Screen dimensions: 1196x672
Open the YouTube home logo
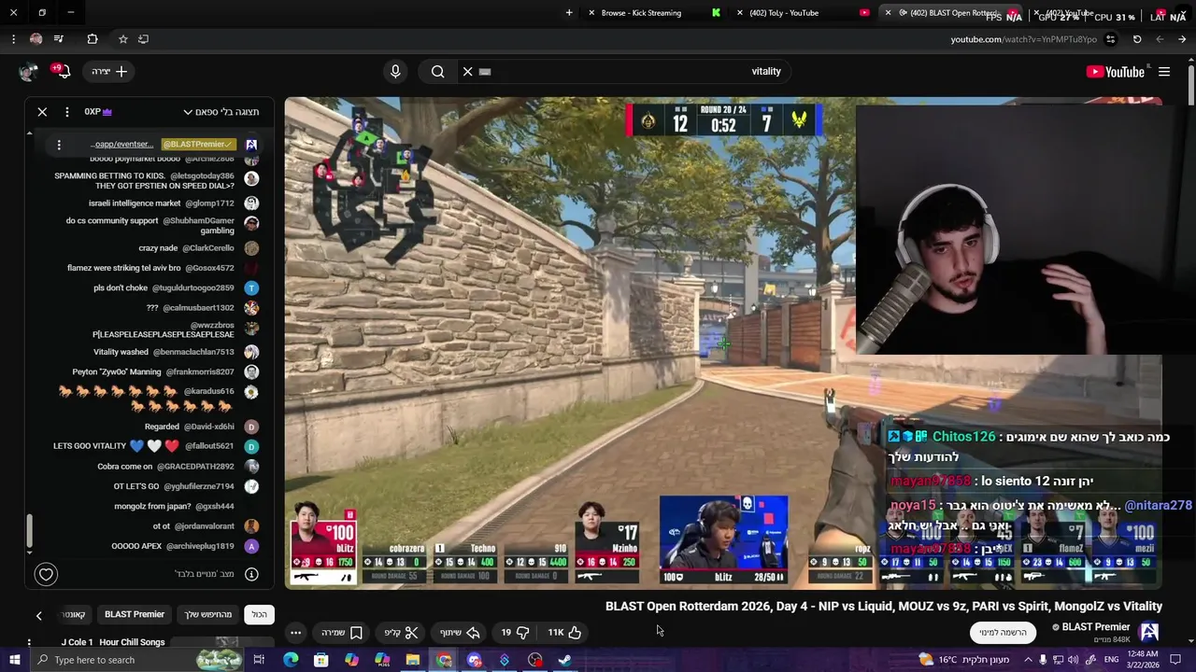(1115, 72)
